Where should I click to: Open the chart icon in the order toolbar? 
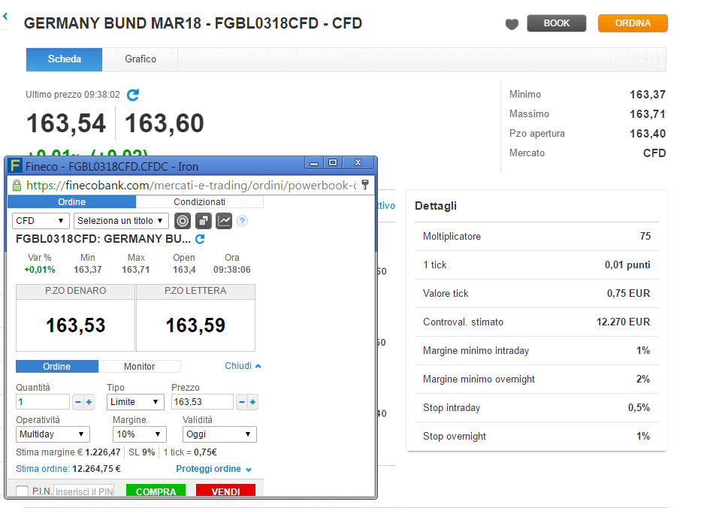[224, 221]
